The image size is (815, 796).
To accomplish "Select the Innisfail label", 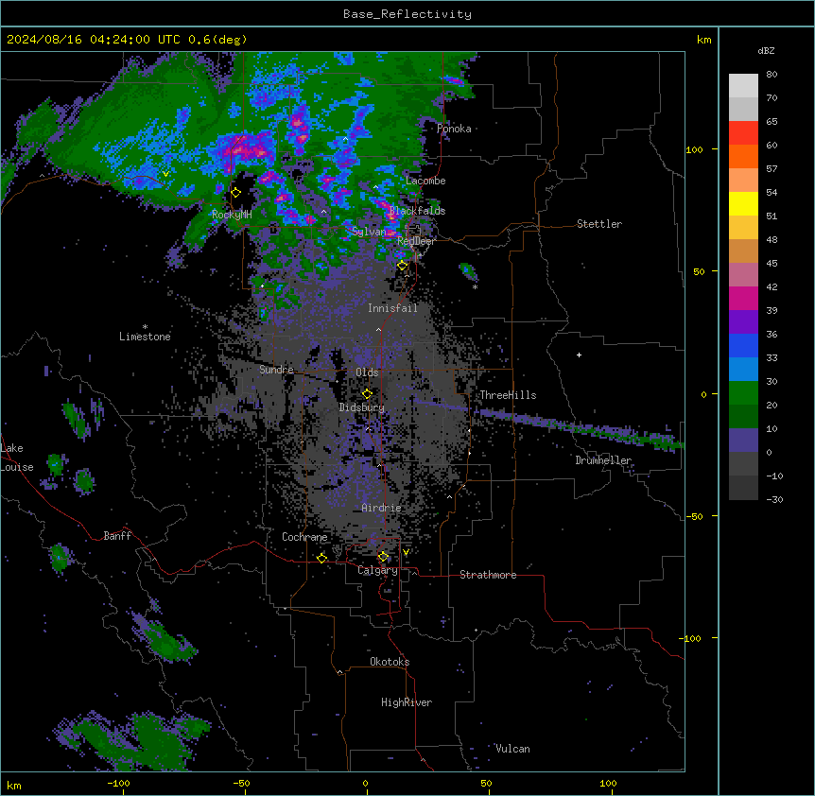I will pos(392,308).
